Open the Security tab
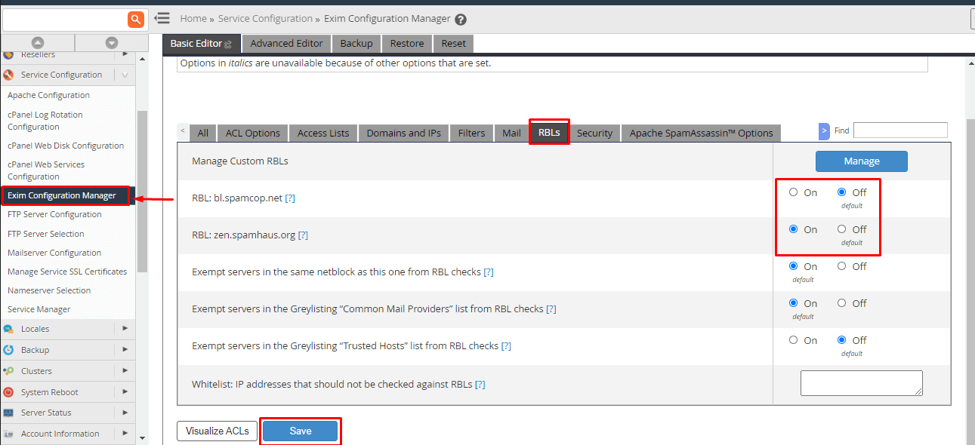 coord(594,133)
